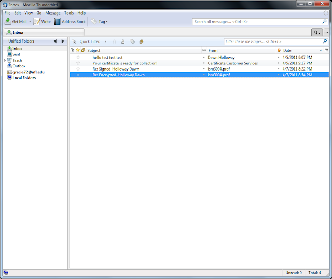Switch to previous folder view arrow
The image size is (332, 279).
point(55,41)
